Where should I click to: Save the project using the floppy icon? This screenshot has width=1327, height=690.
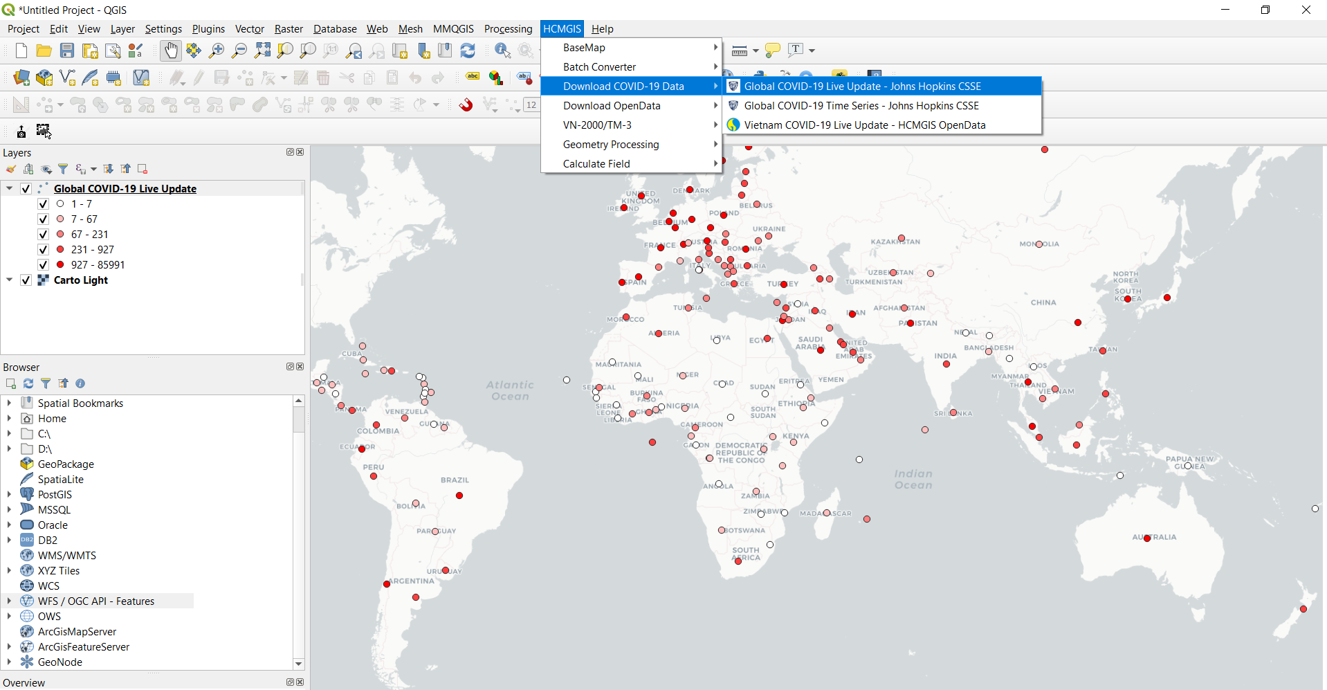(67, 51)
